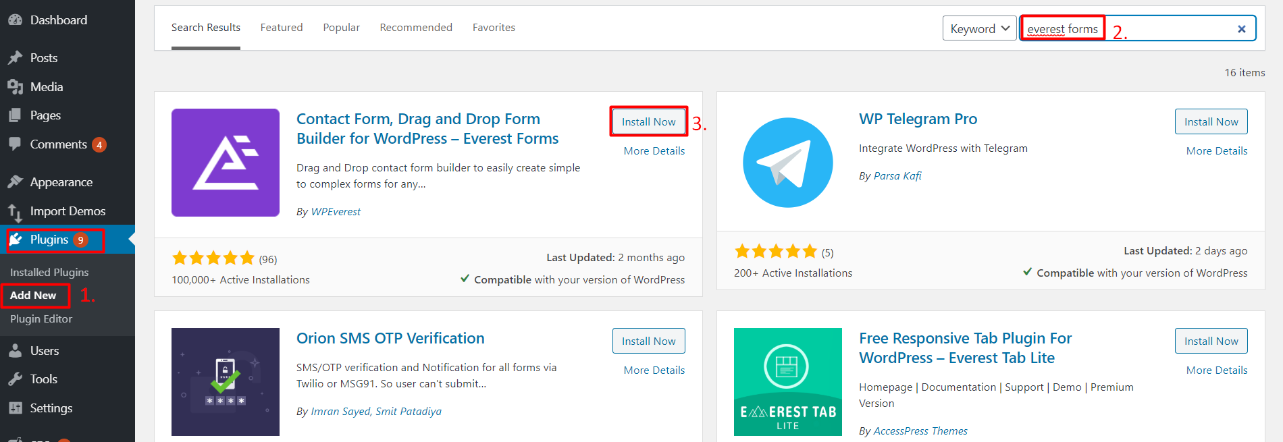1283x442 pixels.
Task: Install the Everest Forms plugin
Action: (649, 121)
